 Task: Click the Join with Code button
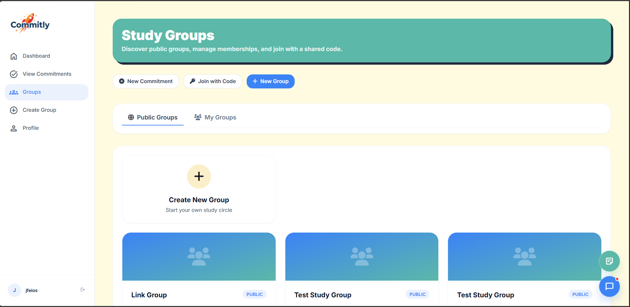tap(213, 81)
